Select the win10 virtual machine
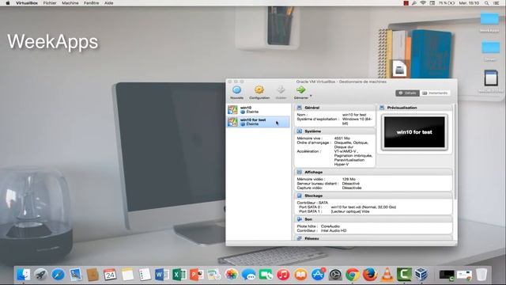This screenshot has width=506, height=285. click(x=259, y=109)
